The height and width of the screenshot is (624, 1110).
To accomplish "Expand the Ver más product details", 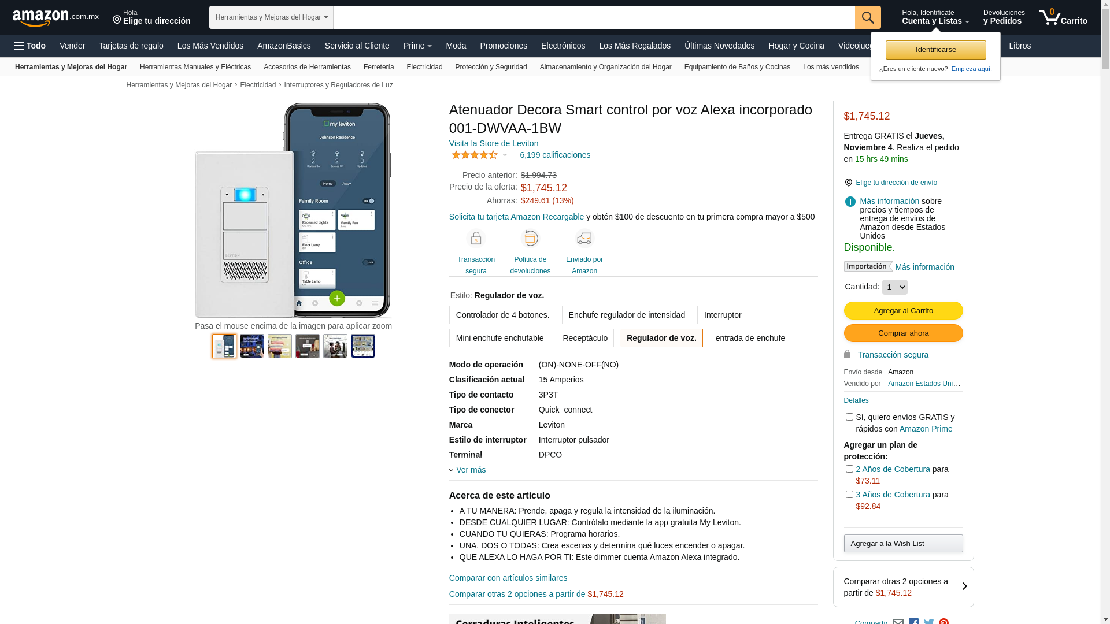I will (x=470, y=470).
